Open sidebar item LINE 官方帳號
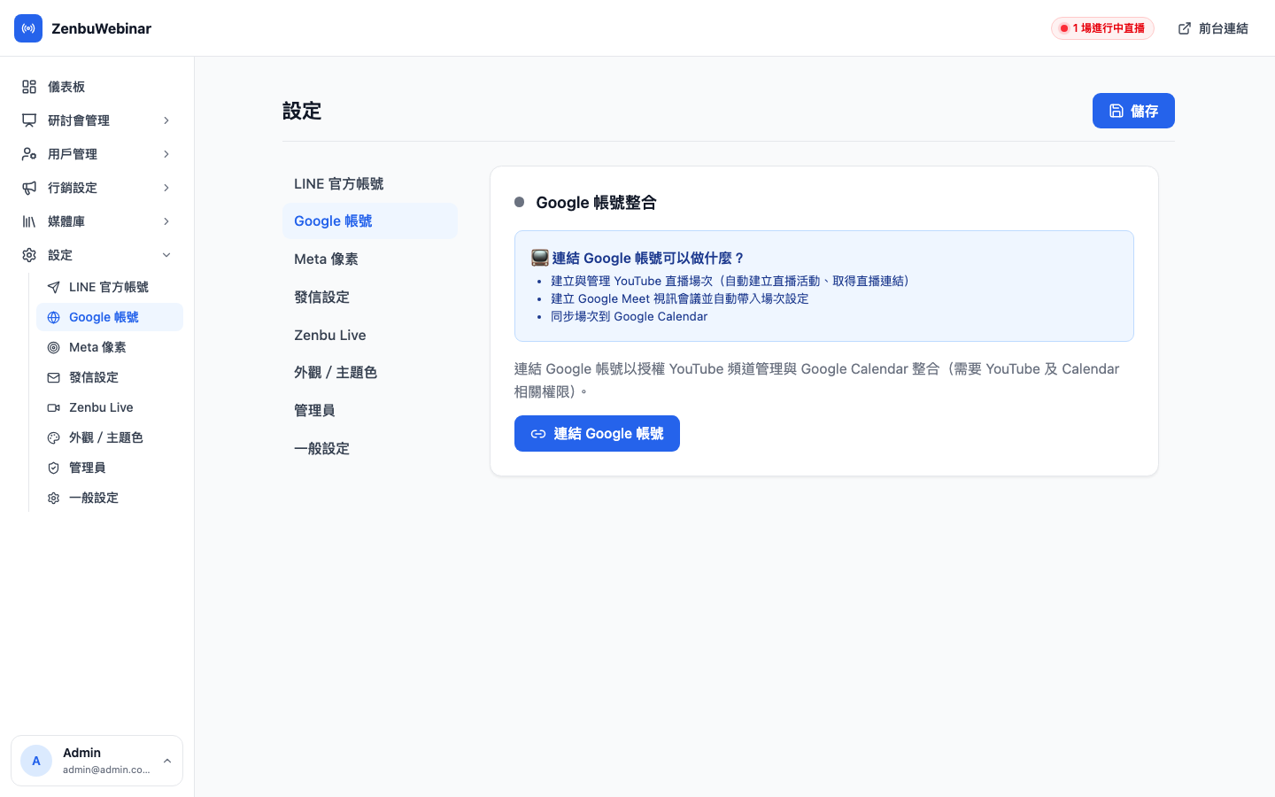This screenshot has width=1275, height=797. (x=110, y=287)
